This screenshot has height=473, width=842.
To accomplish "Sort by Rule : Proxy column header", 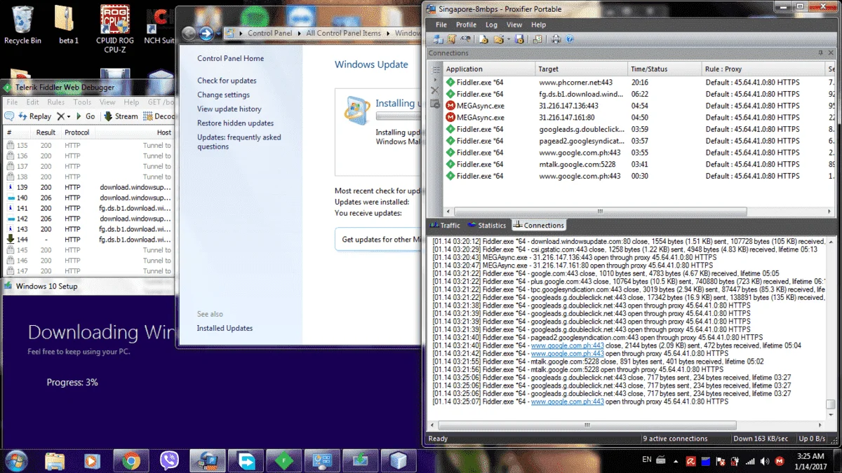I will point(763,69).
